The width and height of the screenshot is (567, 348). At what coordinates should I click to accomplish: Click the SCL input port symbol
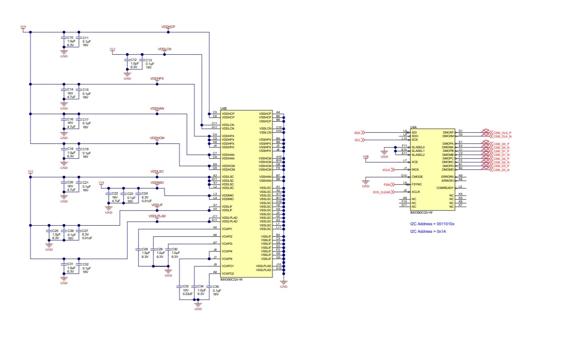(359, 140)
